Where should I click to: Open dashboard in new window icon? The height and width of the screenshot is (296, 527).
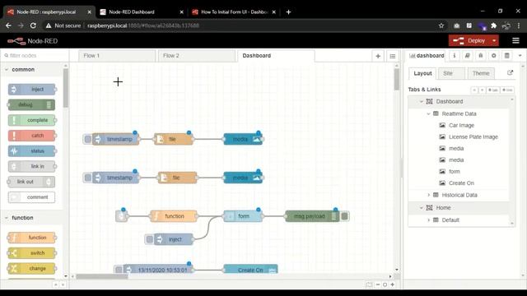pos(510,73)
